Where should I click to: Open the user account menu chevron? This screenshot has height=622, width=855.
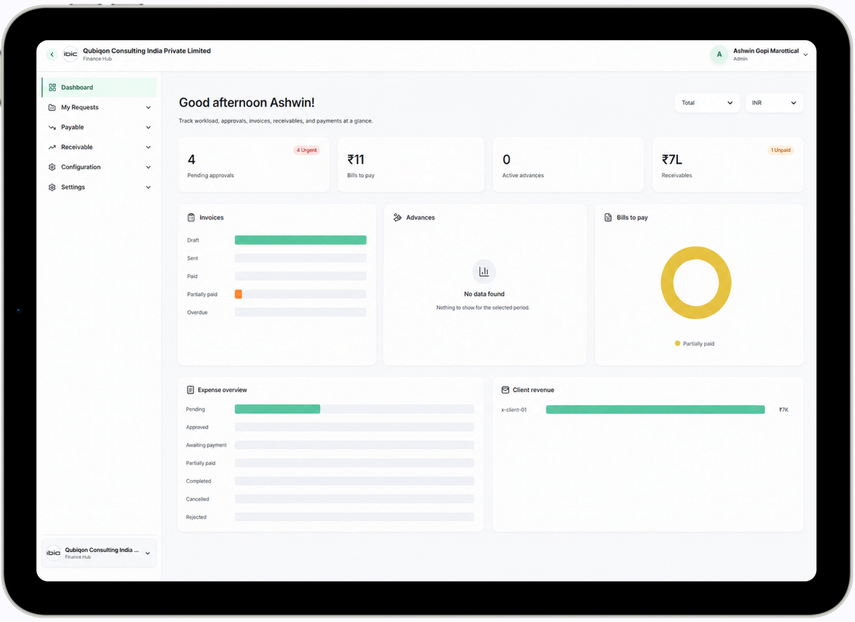[x=806, y=55]
